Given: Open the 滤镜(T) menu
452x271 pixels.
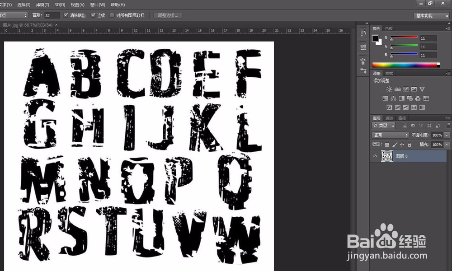Looking at the screenshot, I should tap(42, 5).
